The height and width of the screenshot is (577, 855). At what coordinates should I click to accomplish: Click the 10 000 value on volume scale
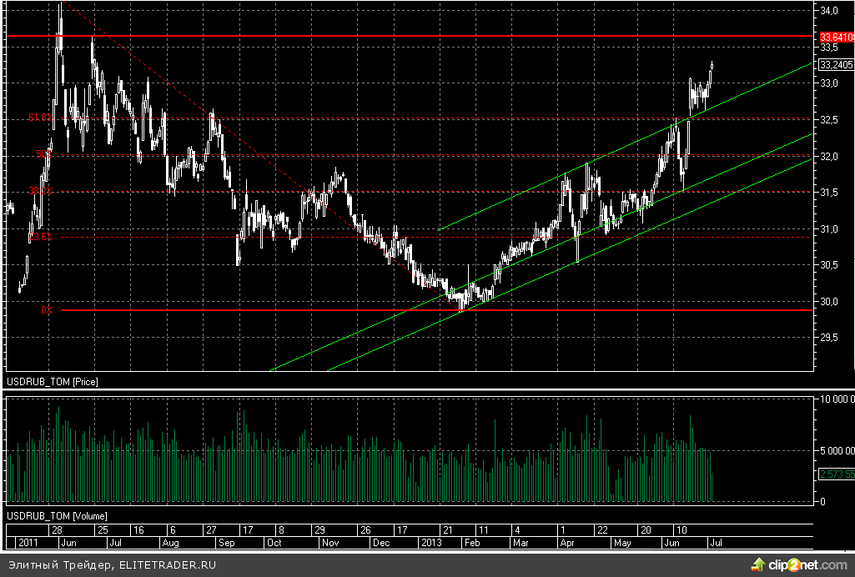pos(834,400)
